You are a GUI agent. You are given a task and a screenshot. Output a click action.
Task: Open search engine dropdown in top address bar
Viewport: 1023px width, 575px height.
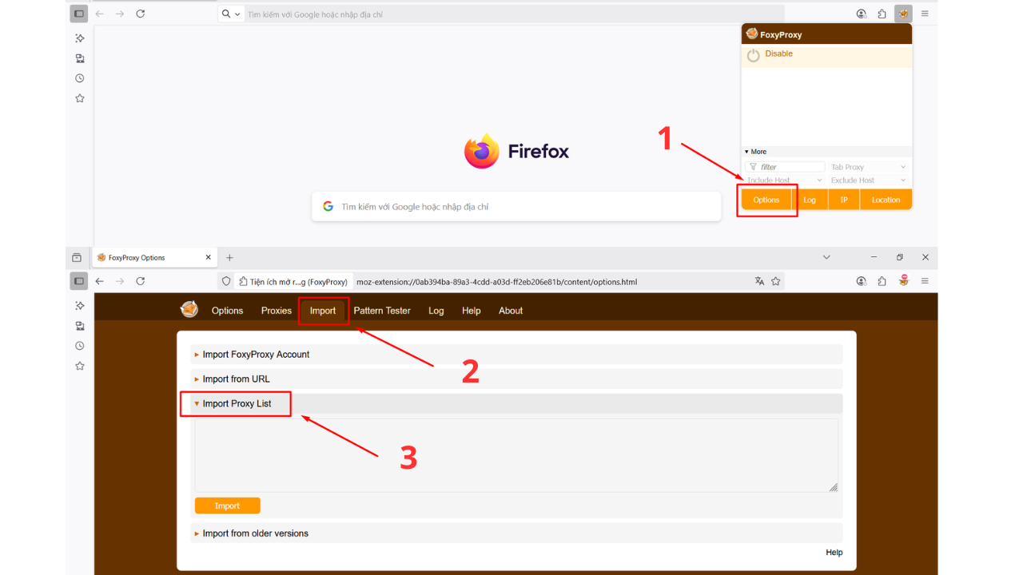coord(231,14)
